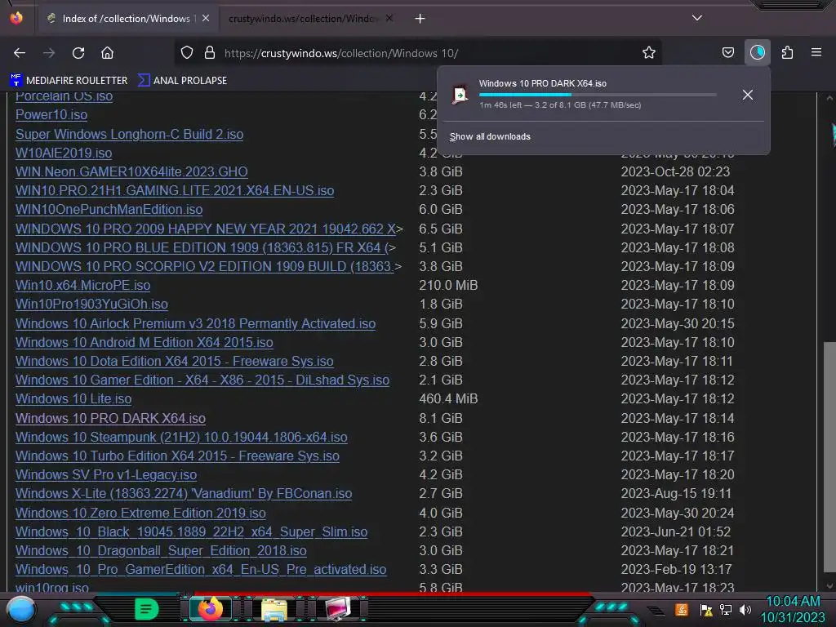
Task: Click the network tray icon
Action: (726, 610)
